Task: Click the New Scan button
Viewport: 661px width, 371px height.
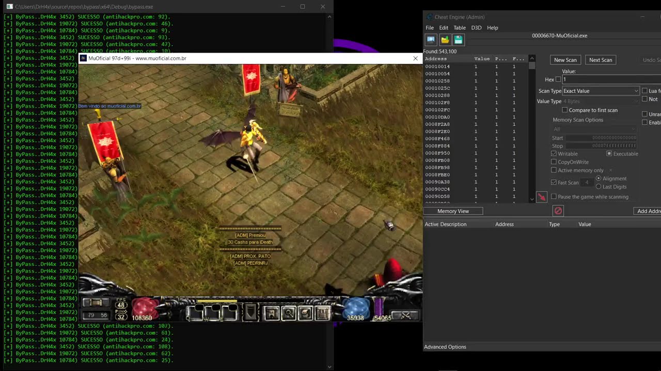Action: (565, 60)
